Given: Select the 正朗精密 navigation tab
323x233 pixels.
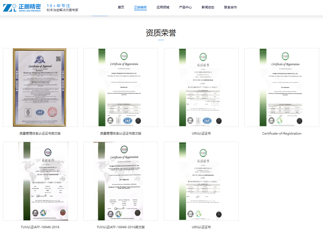Looking at the screenshot, I should pos(140,7).
